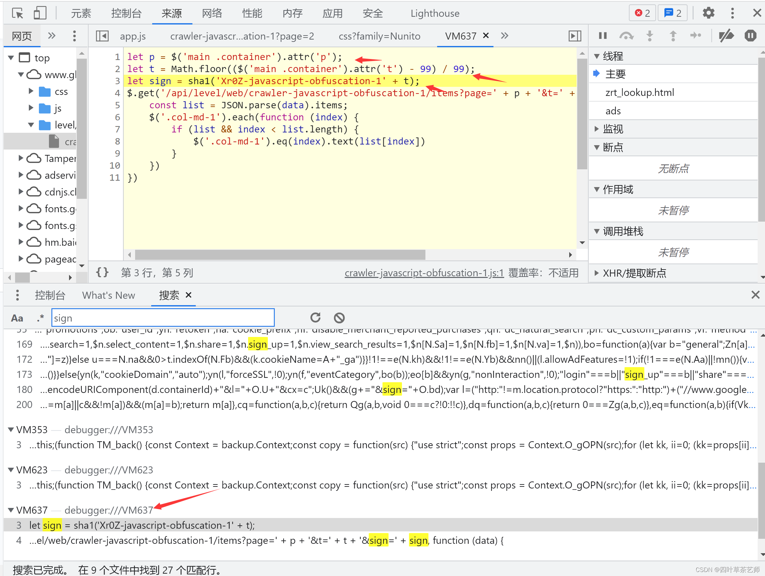Show more navigator tabs chevron
Screen dimensions: 765x576
tap(52, 36)
